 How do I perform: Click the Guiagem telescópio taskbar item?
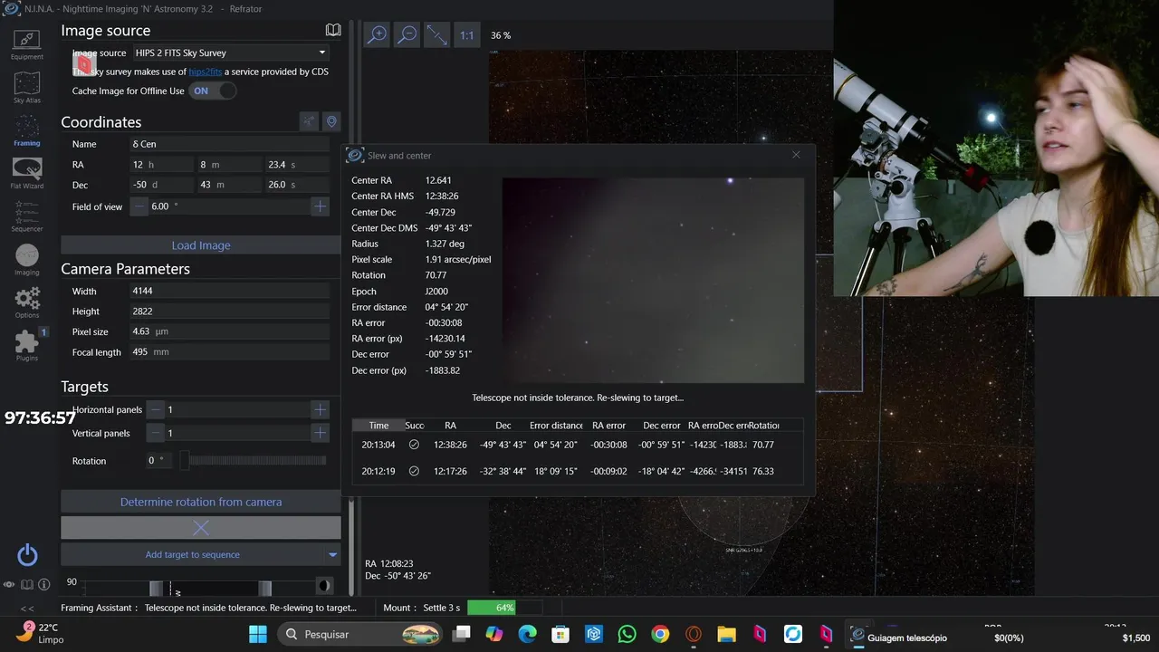tap(898, 637)
